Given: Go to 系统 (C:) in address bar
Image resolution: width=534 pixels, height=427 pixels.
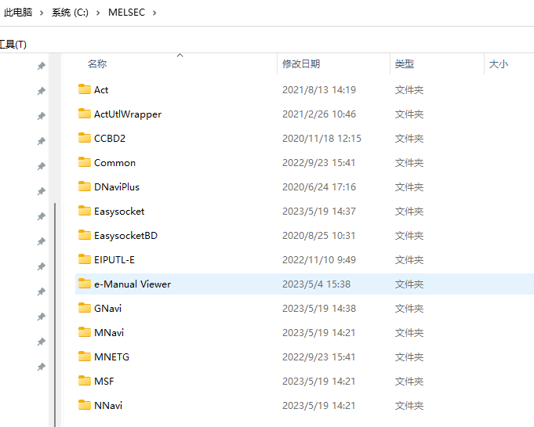Looking at the screenshot, I should click(70, 13).
